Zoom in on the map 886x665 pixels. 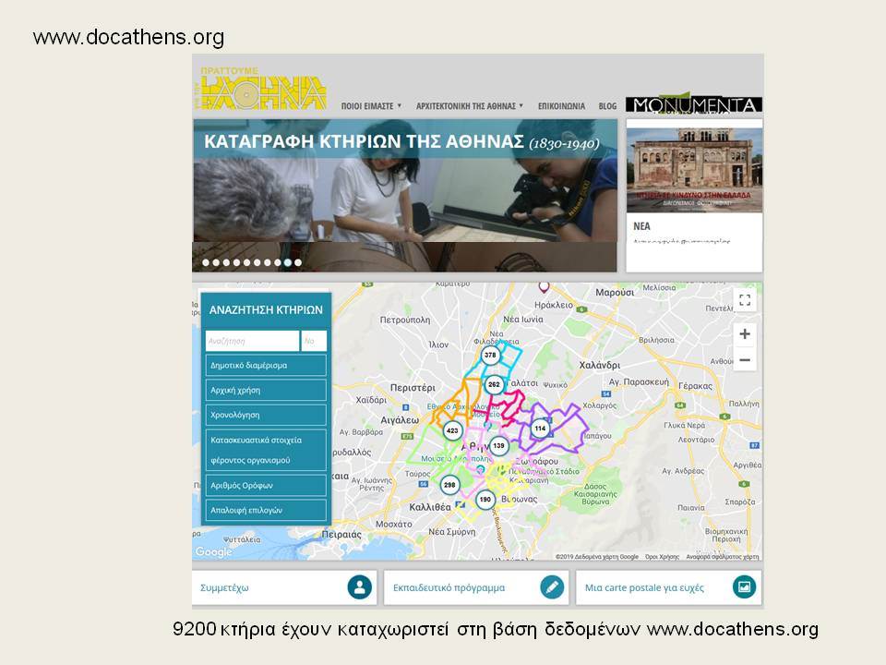click(745, 334)
